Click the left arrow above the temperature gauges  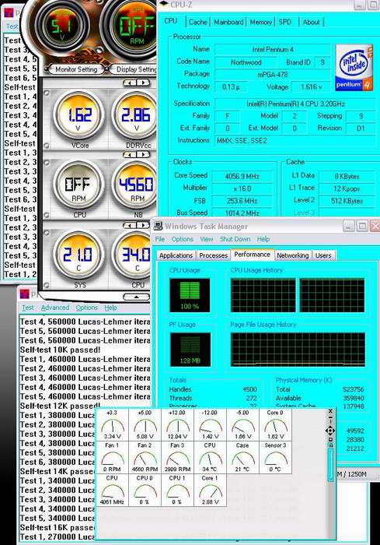[130, 226]
